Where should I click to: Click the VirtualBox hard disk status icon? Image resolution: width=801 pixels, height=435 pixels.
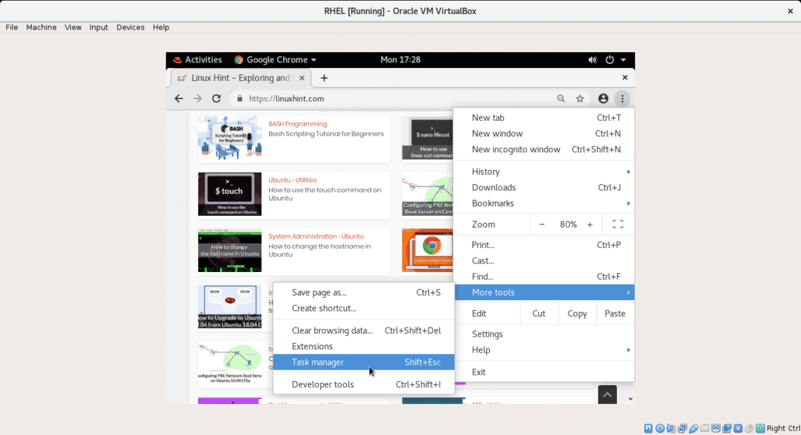click(x=648, y=429)
